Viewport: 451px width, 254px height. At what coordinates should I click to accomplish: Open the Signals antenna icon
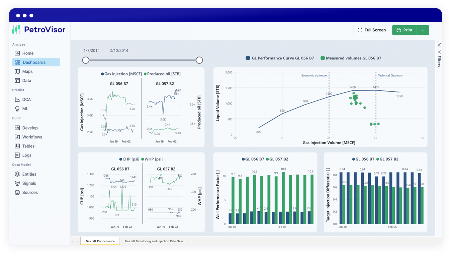[x=17, y=183]
